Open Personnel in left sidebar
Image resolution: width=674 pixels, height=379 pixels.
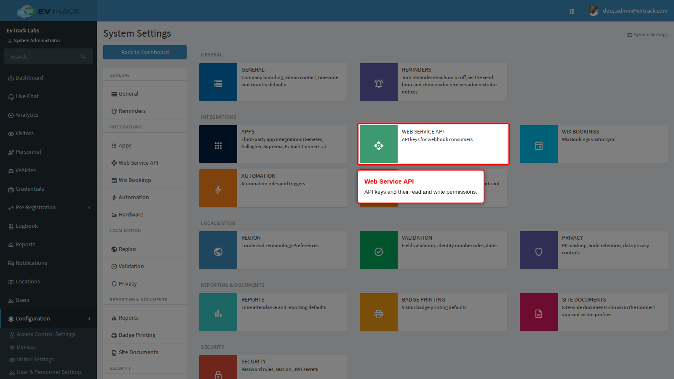tap(48, 152)
